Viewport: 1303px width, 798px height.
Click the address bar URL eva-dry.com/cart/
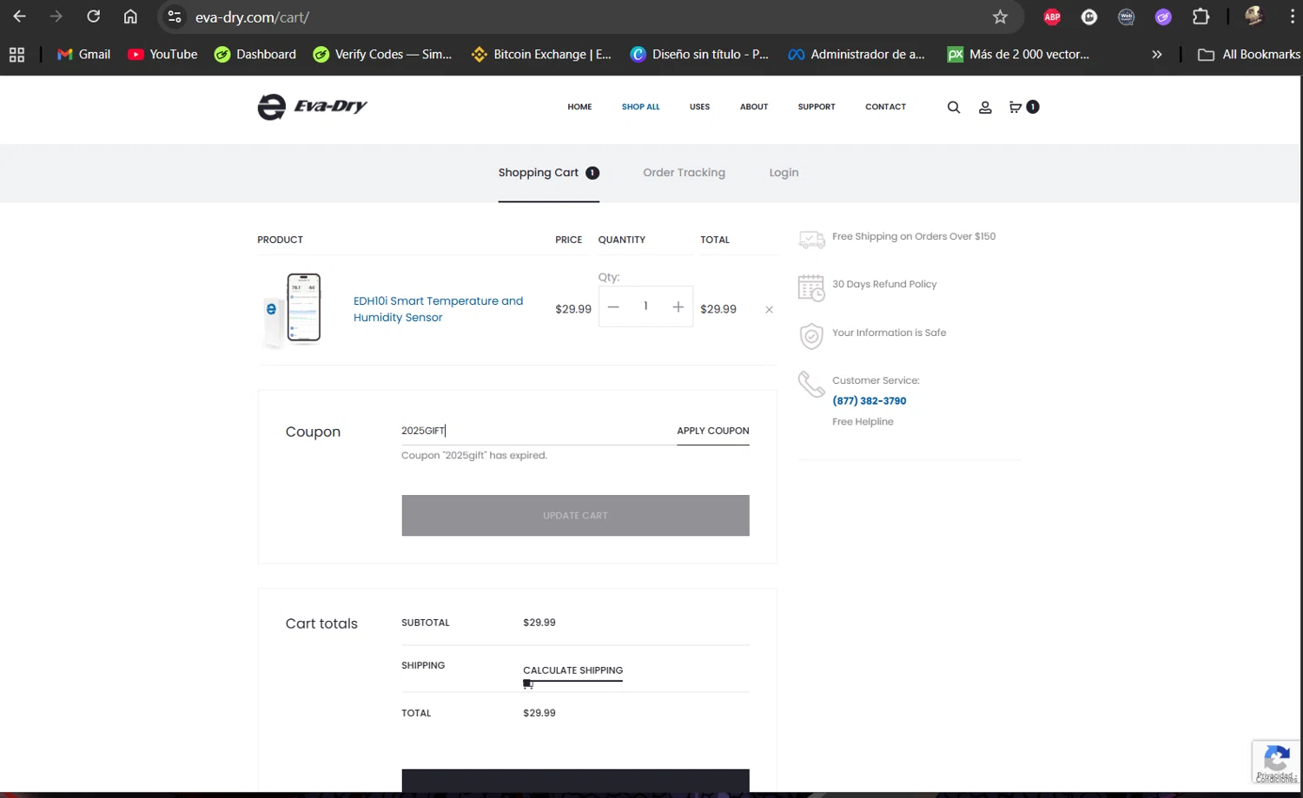tap(252, 16)
